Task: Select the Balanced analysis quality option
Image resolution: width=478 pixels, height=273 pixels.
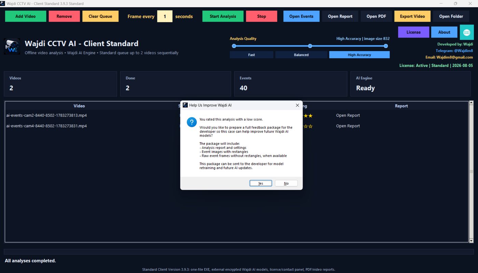Action: [301, 55]
